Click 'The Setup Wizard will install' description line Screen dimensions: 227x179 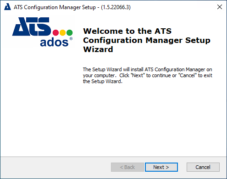tap(113, 69)
